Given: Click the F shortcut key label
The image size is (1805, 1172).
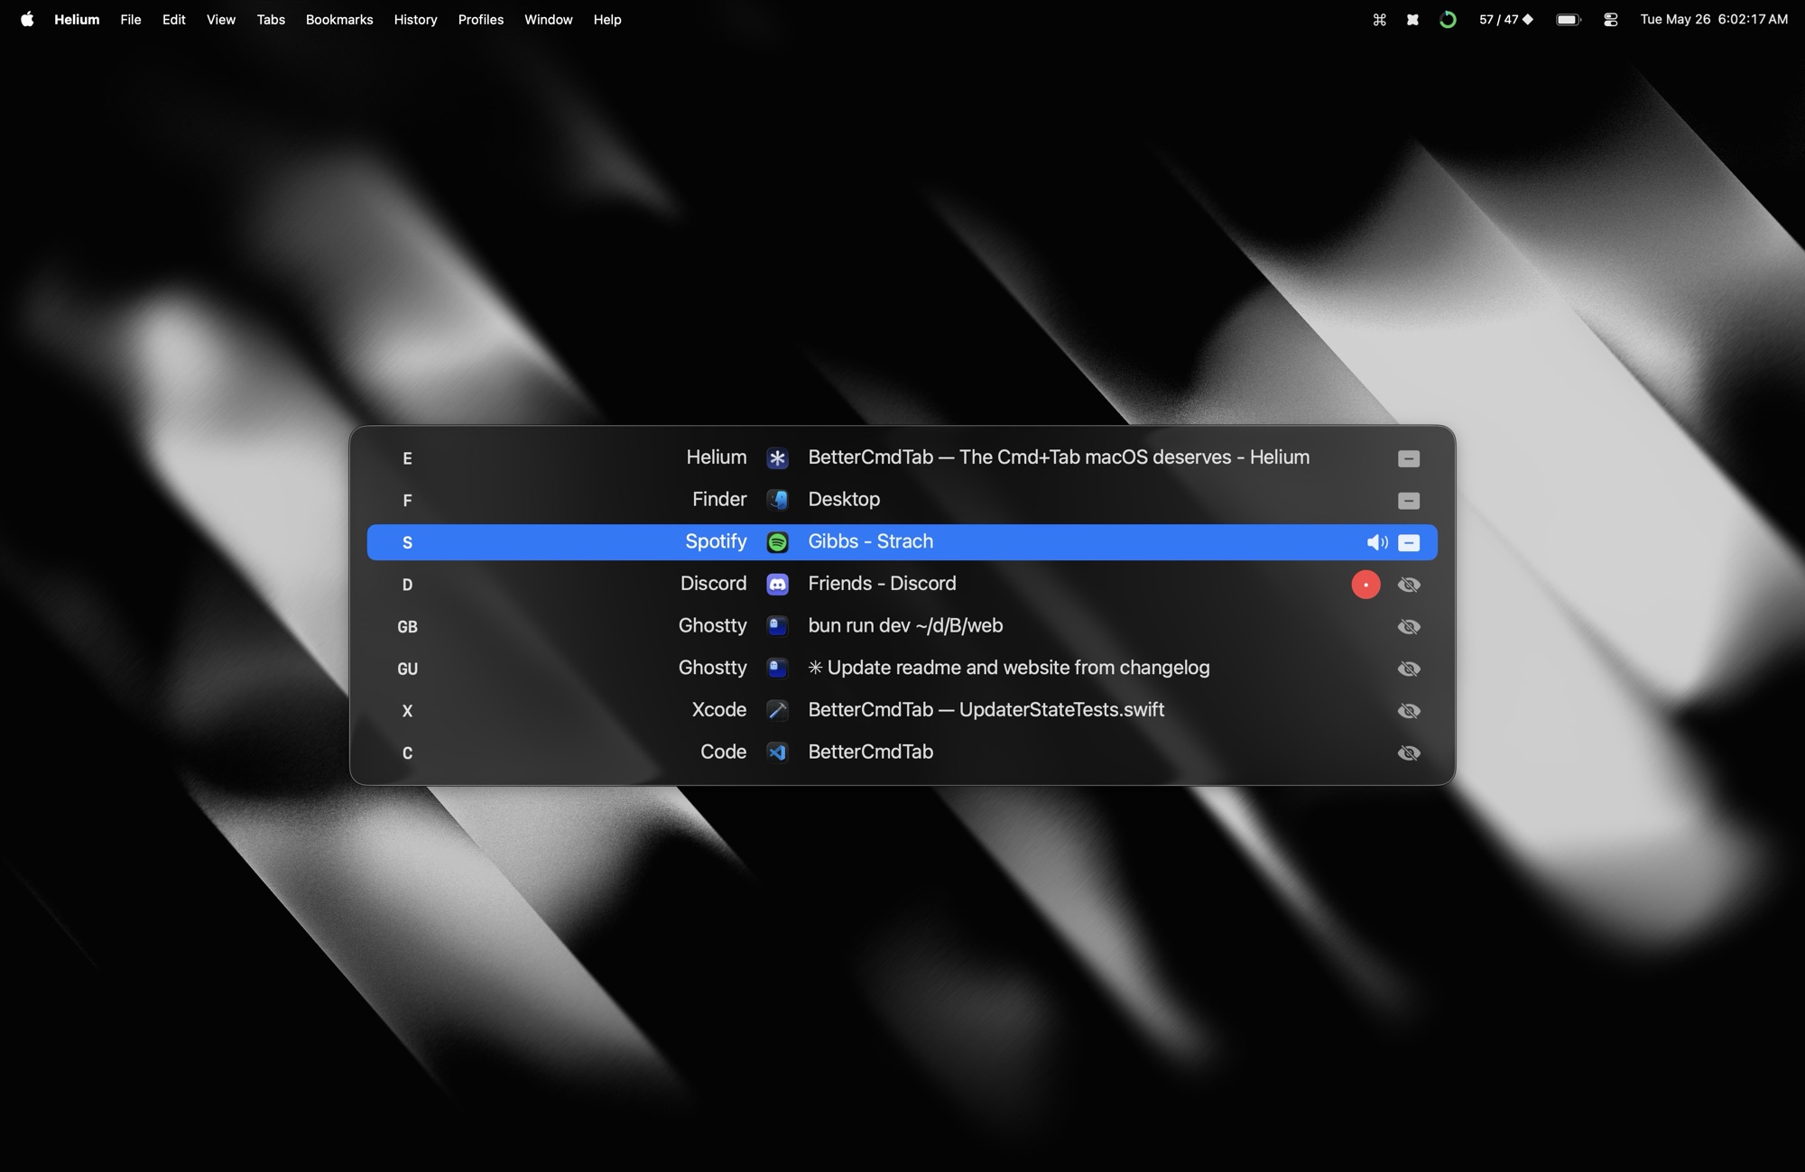Looking at the screenshot, I should 407,501.
